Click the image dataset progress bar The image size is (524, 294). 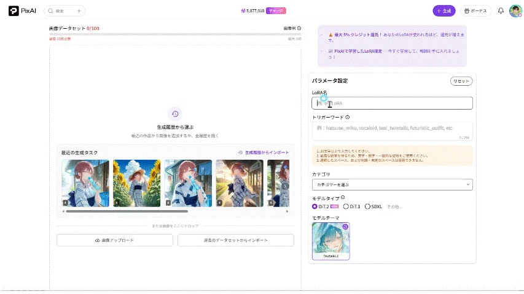[175, 34]
